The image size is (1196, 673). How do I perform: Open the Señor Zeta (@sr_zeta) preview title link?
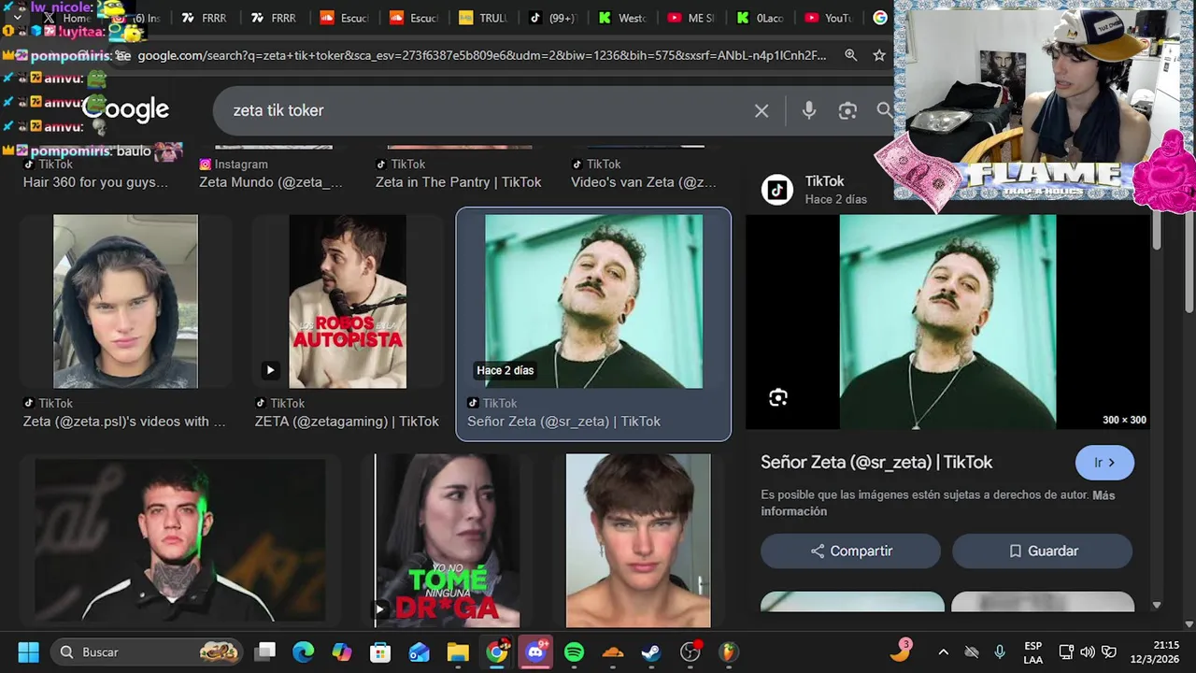click(876, 462)
